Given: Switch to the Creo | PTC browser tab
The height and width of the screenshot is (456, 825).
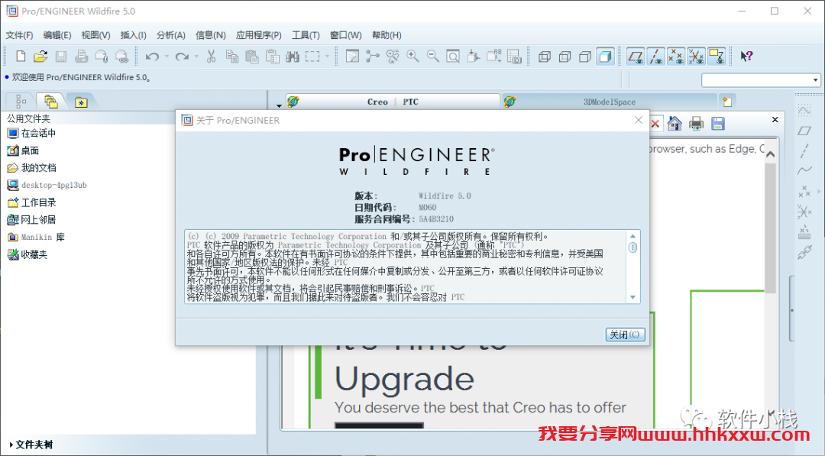Looking at the screenshot, I should (x=393, y=102).
